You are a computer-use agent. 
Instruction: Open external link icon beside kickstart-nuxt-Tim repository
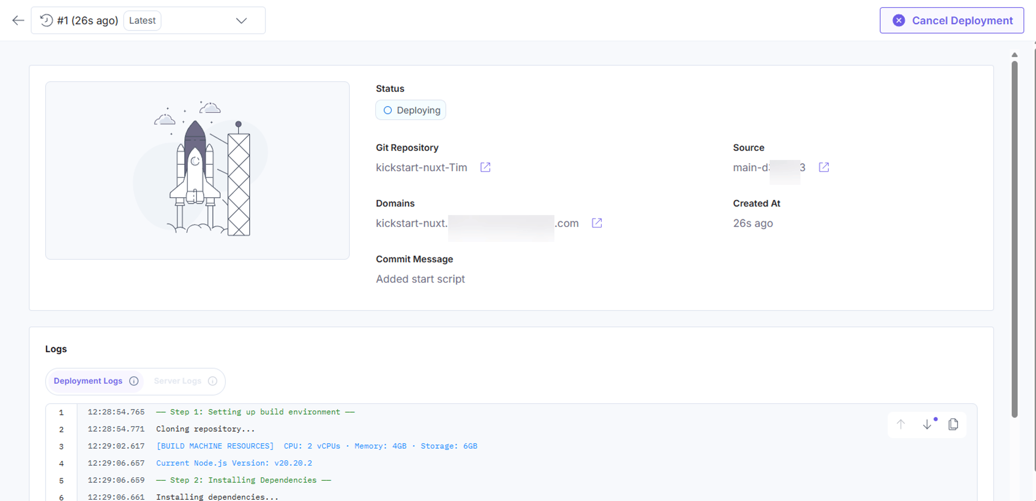485,167
